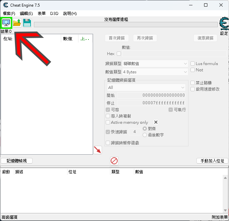Click 結果 0 found count label

[x=6, y=31]
